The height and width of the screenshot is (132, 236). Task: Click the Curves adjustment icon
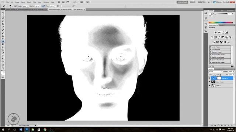click(223, 33)
